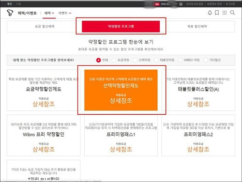Open the 요금약정할인제도 card
Screen dimensions: 242x182
click(x=44, y=90)
